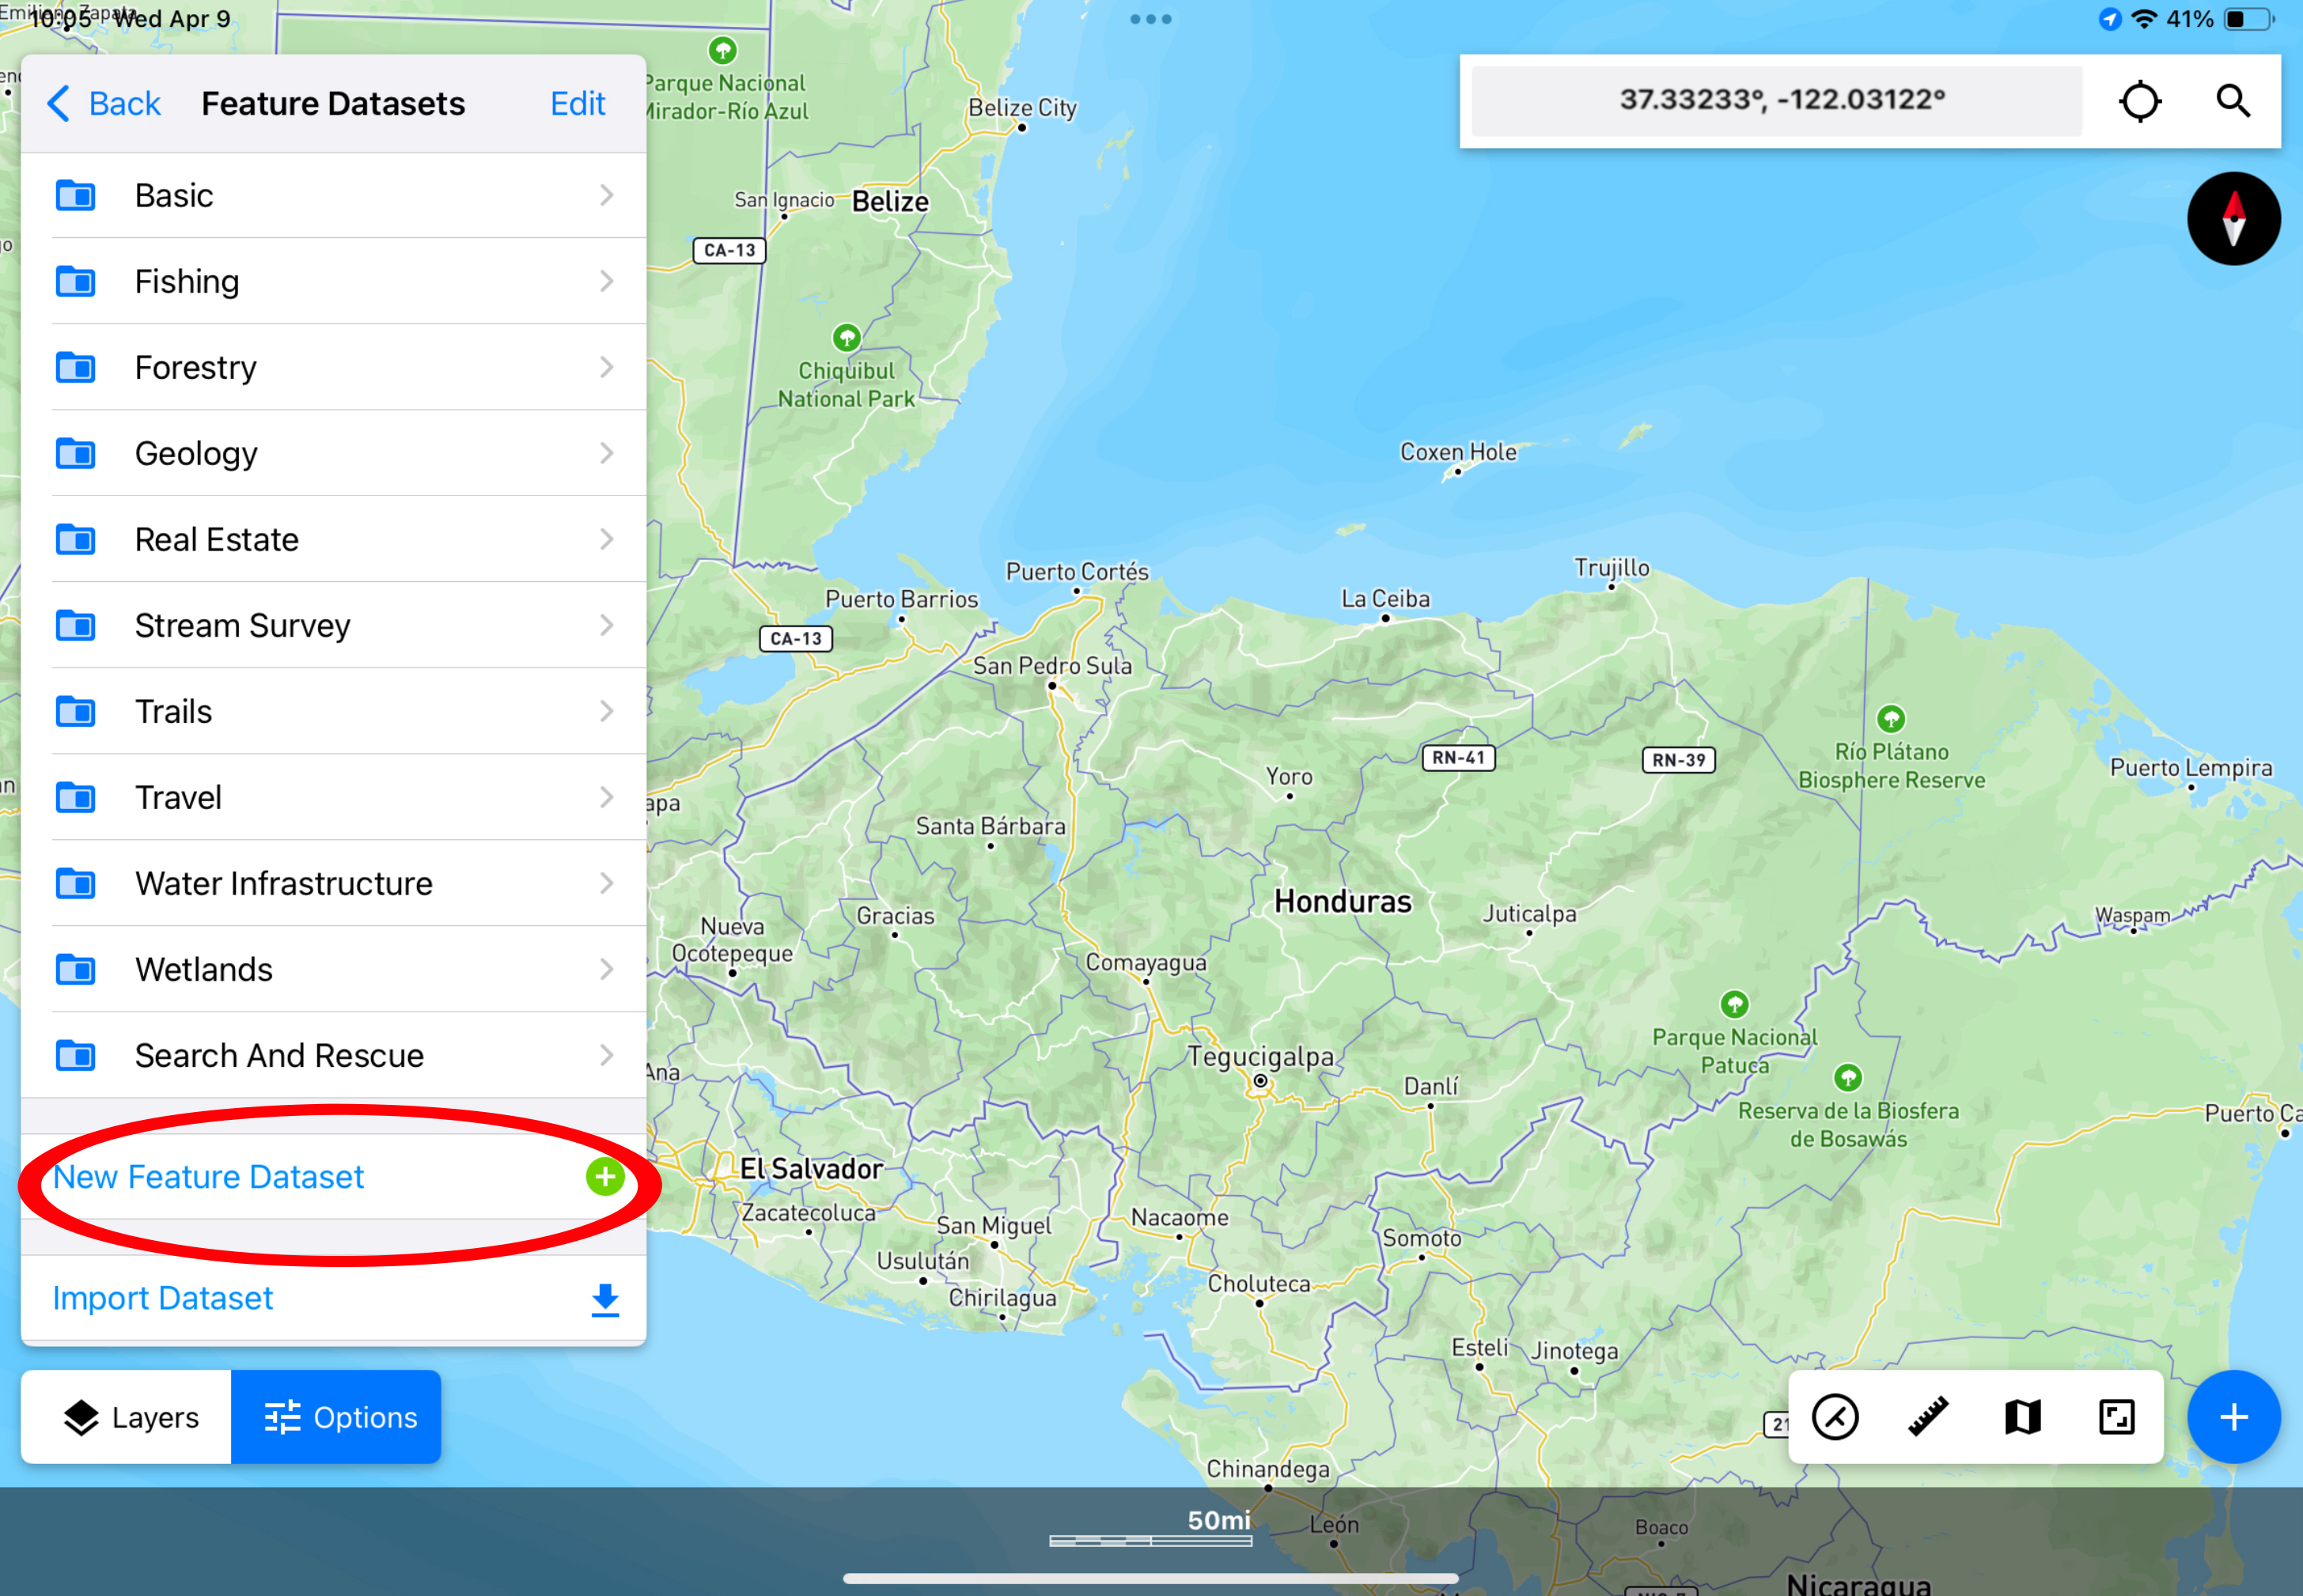The height and width of the screenshot is (1596, 2303).
Task: Tap the coordinates field 37.33233°, -122.03122°
Action: coord(1777,101)
